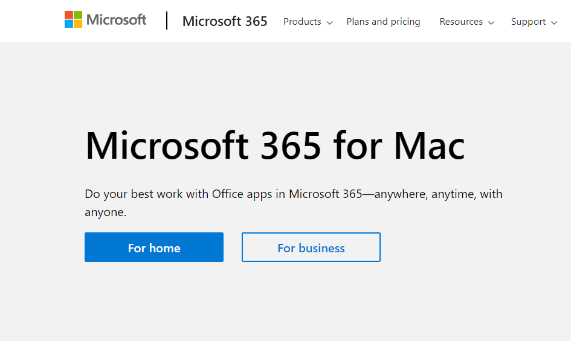Image resolution: width=571 pixels, height=341 pixels.
Task: Click the vertical divider beside Microsoft logo
Action: [166, 21]
